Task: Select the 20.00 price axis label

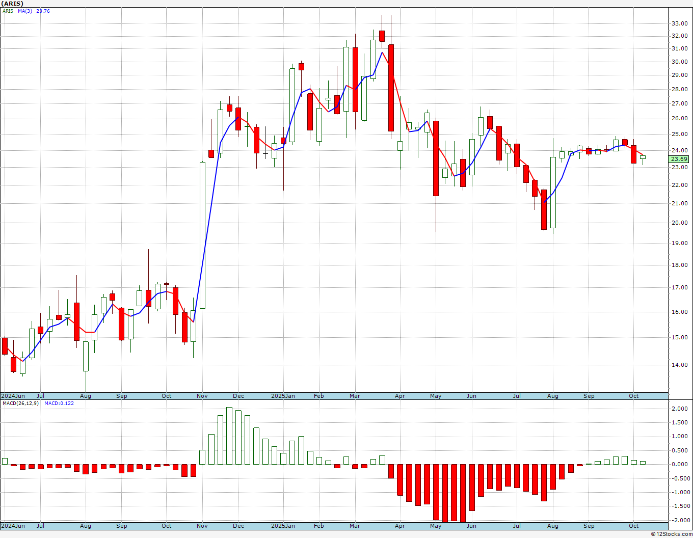Action: click(x=679, y=223)
